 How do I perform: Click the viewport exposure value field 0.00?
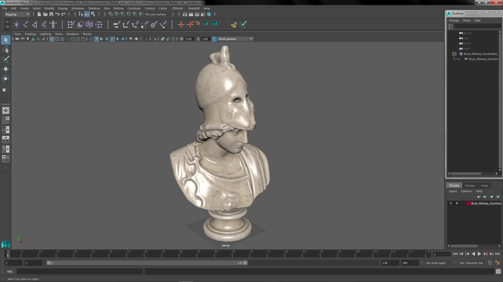tap(189, 39)
